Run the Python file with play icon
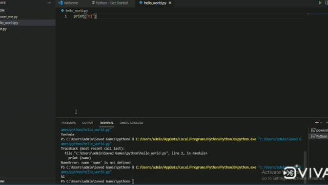 coord(320,3)
